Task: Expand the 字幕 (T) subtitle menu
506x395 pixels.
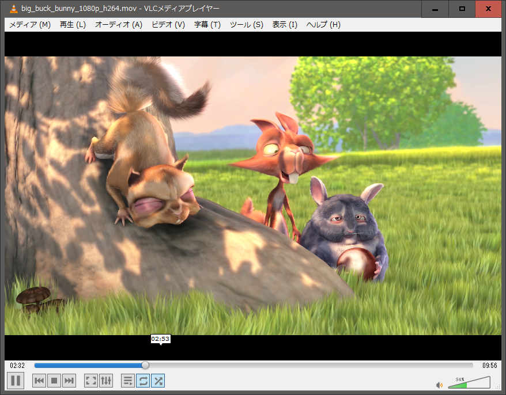Action: click(x=207, y=25)
